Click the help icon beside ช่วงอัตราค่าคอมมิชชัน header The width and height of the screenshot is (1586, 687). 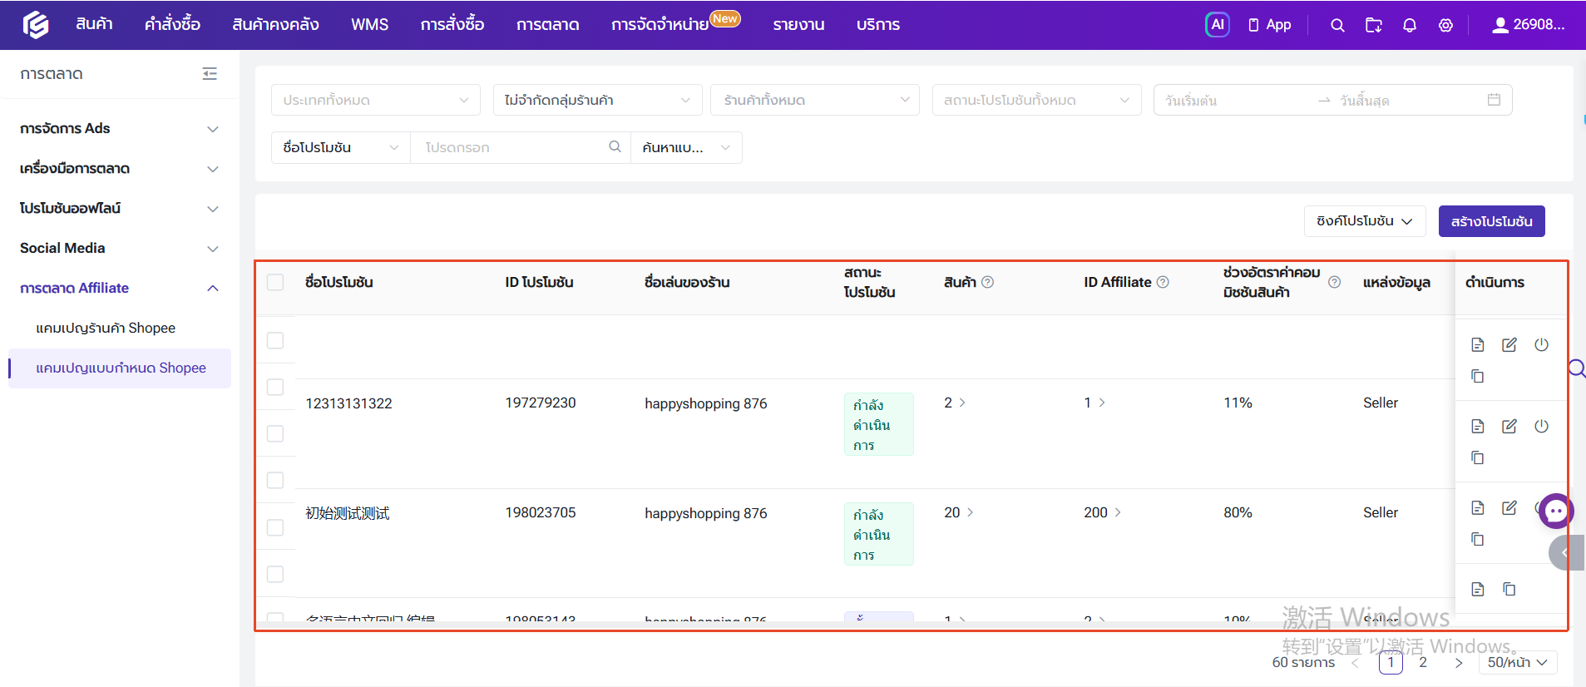click(x=1334, y=282)
